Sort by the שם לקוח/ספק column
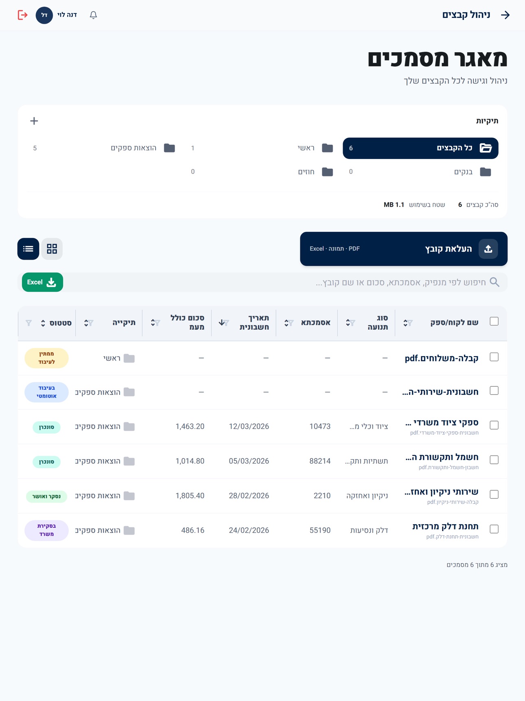 (x=406, y=323)
